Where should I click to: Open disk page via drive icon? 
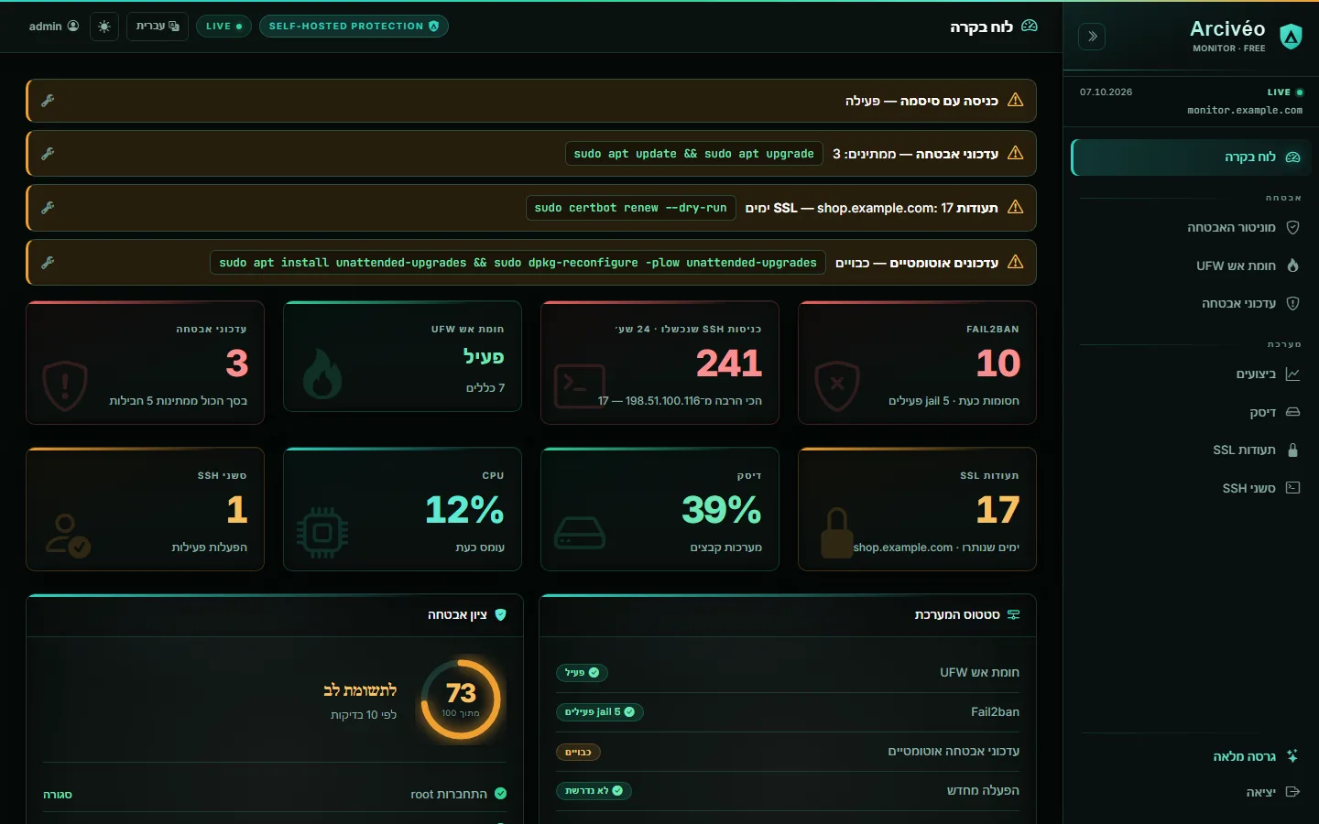(x=1292, y=412)
